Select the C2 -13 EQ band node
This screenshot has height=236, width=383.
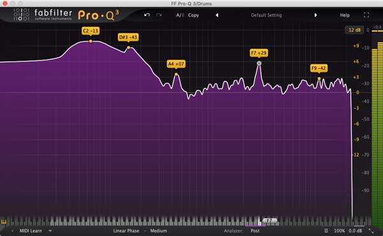tap(91, 41)
